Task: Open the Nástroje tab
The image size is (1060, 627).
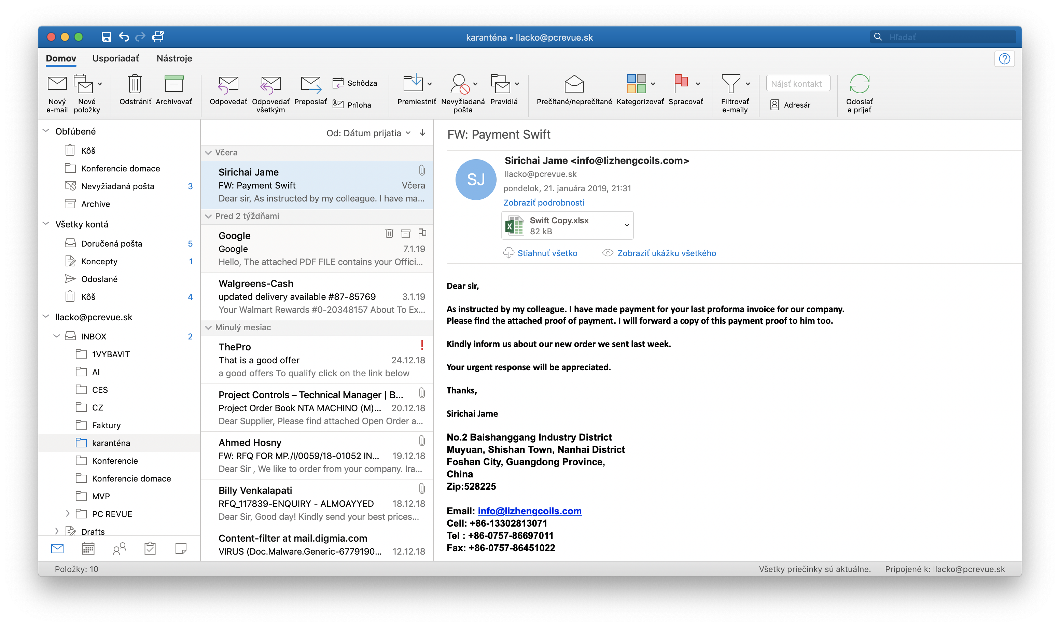Action: click(174, 58)
